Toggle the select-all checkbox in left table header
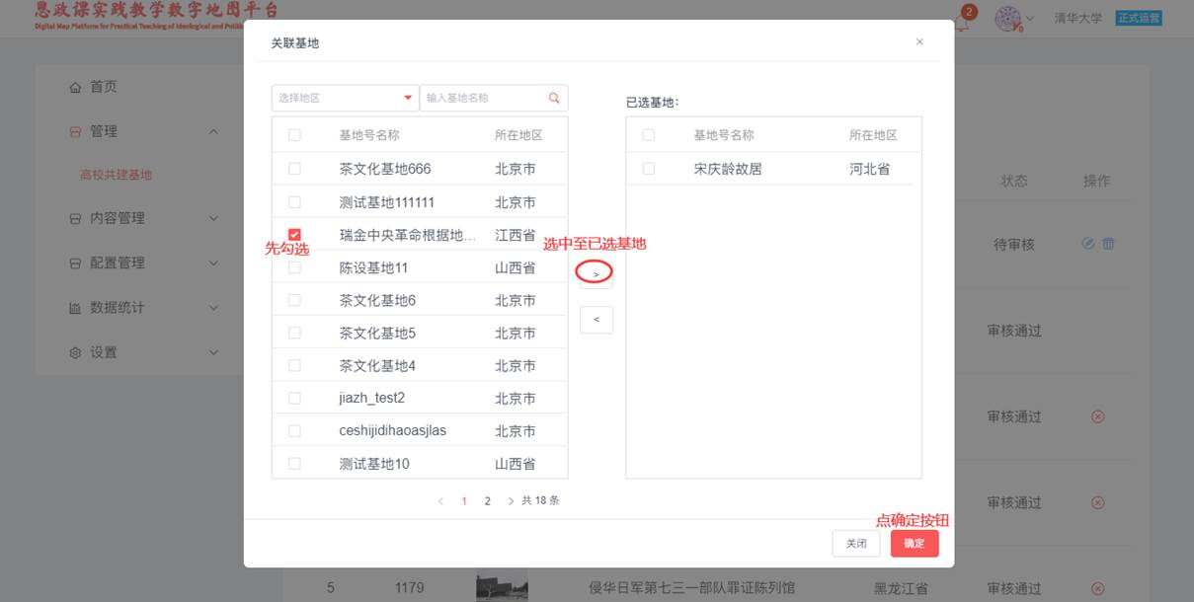This screenshot has width=1194, height=602. coord(294,135)
